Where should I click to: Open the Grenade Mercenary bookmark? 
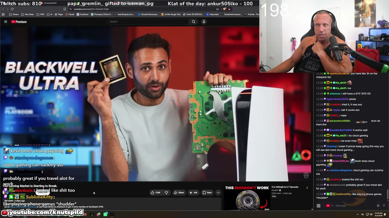pyautogui.click(x=148, y=14)
